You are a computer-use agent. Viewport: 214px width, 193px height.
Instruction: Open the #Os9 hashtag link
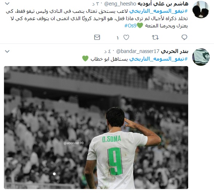[130, 26]
